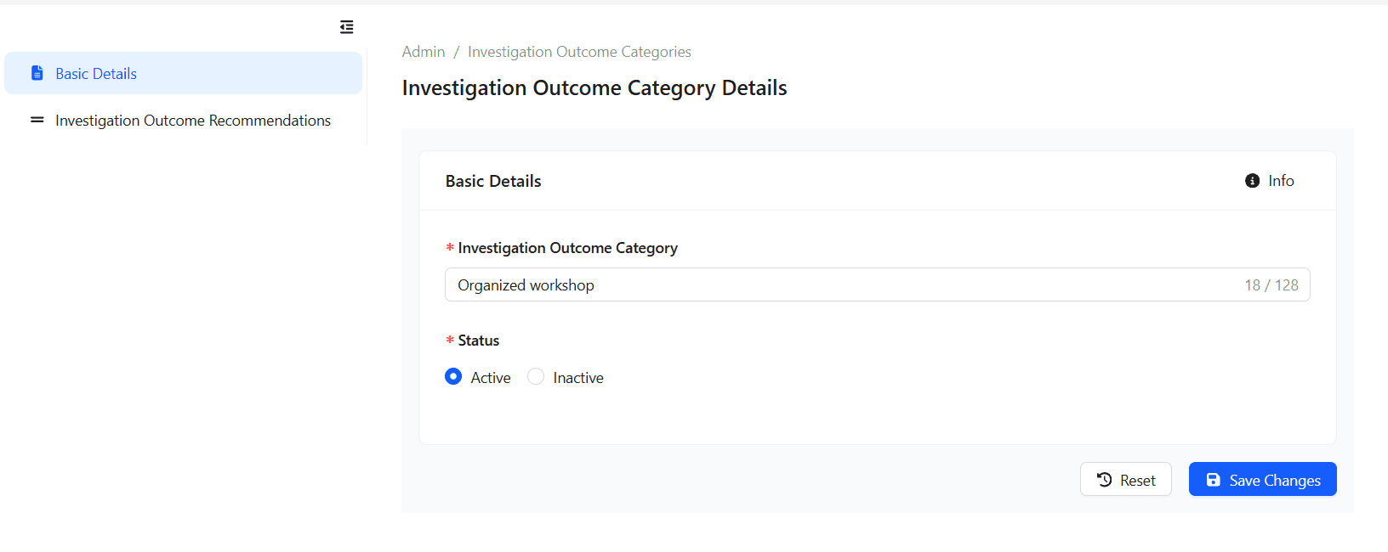Click the Info button in Basic Details

pyautogui.click(x=1270, y=181)
